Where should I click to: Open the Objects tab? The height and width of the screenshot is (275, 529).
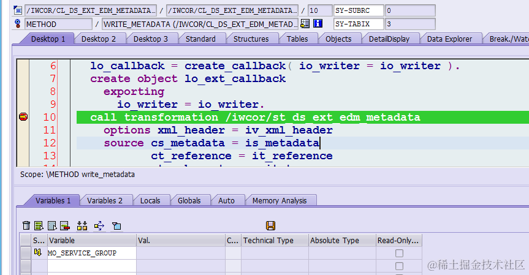338,39
